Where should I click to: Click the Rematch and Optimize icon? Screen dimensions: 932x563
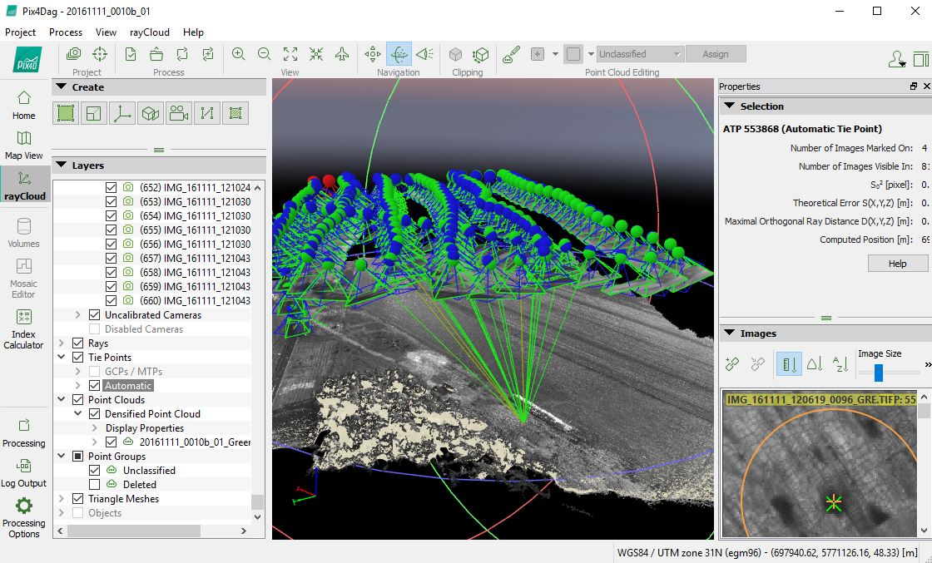tap(208, 54)
